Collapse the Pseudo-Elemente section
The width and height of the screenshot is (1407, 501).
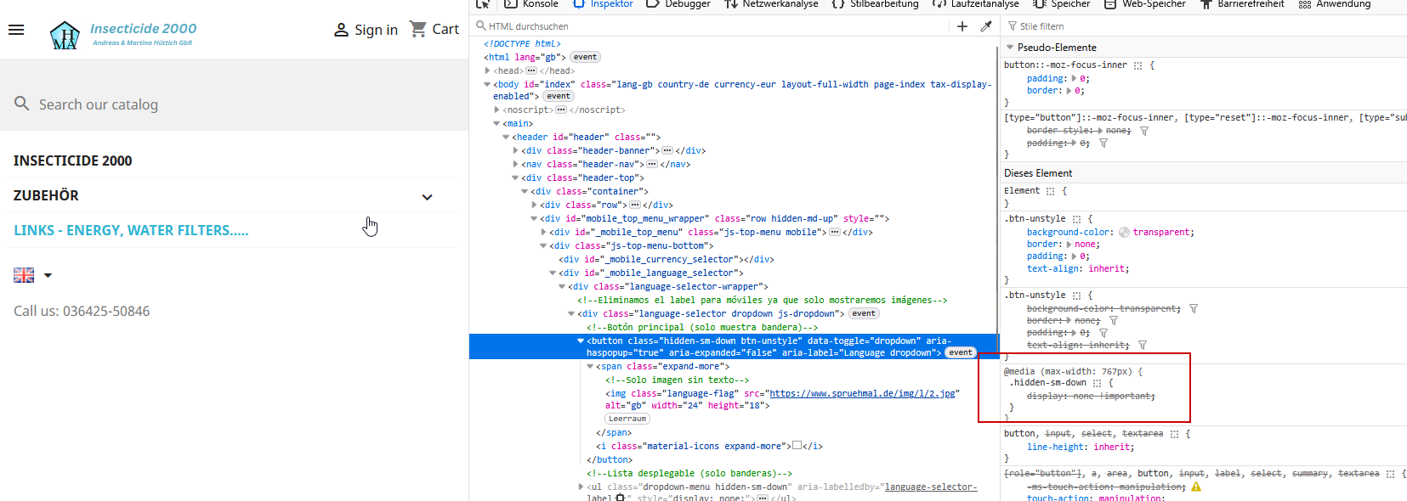click(1010, 48)
